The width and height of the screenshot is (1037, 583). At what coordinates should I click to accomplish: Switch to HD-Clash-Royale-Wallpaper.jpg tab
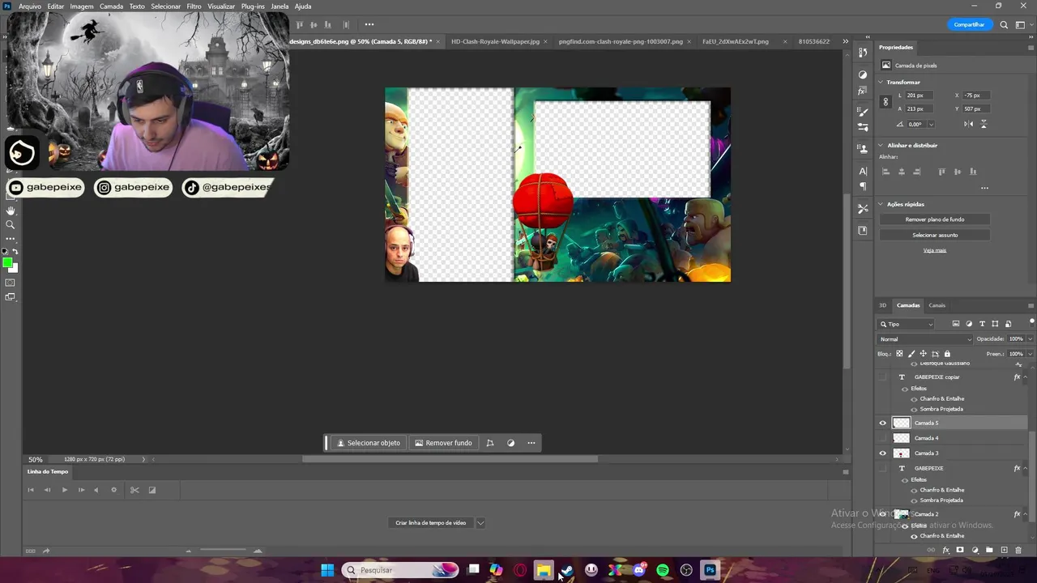pyautogui.click(x=495, y=41)
